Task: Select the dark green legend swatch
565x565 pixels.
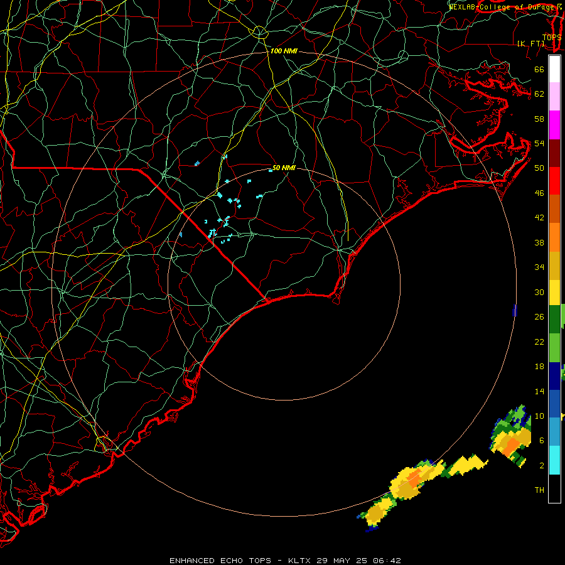Action: 554,319
